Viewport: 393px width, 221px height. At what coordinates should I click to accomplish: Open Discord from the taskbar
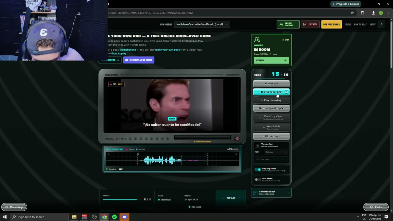124,217
